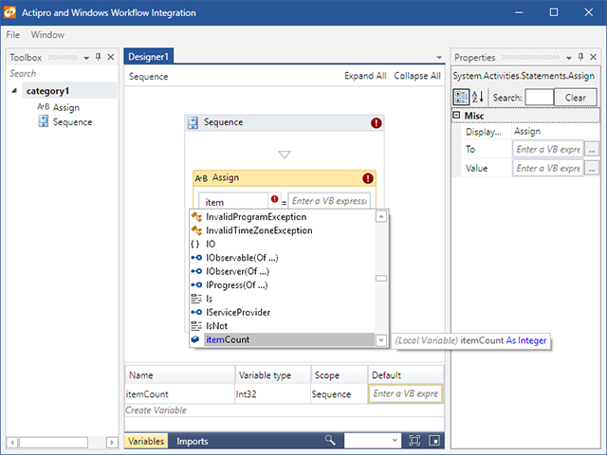Select IServiceProvider in the completion list
Screen dimensions: 607x455
point(283,312)
